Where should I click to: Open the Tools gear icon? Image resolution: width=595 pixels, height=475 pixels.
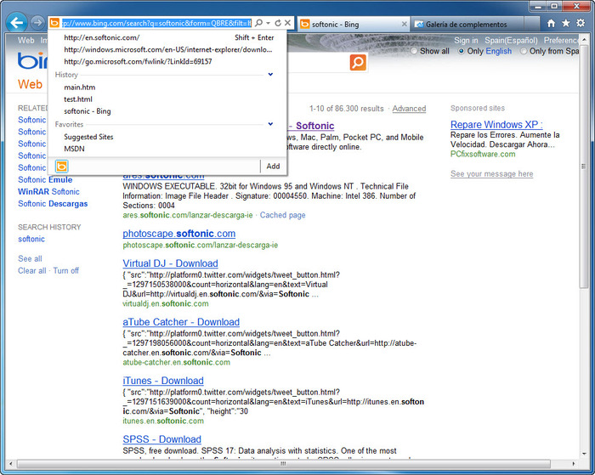581,24
